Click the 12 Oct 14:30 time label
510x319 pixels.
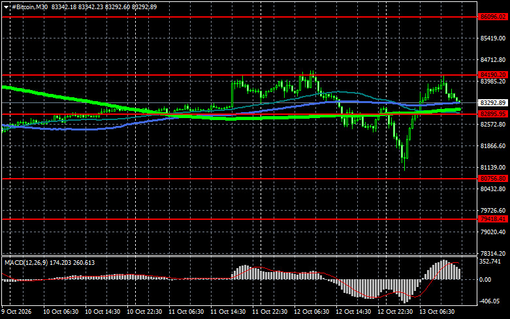point(353,312)
